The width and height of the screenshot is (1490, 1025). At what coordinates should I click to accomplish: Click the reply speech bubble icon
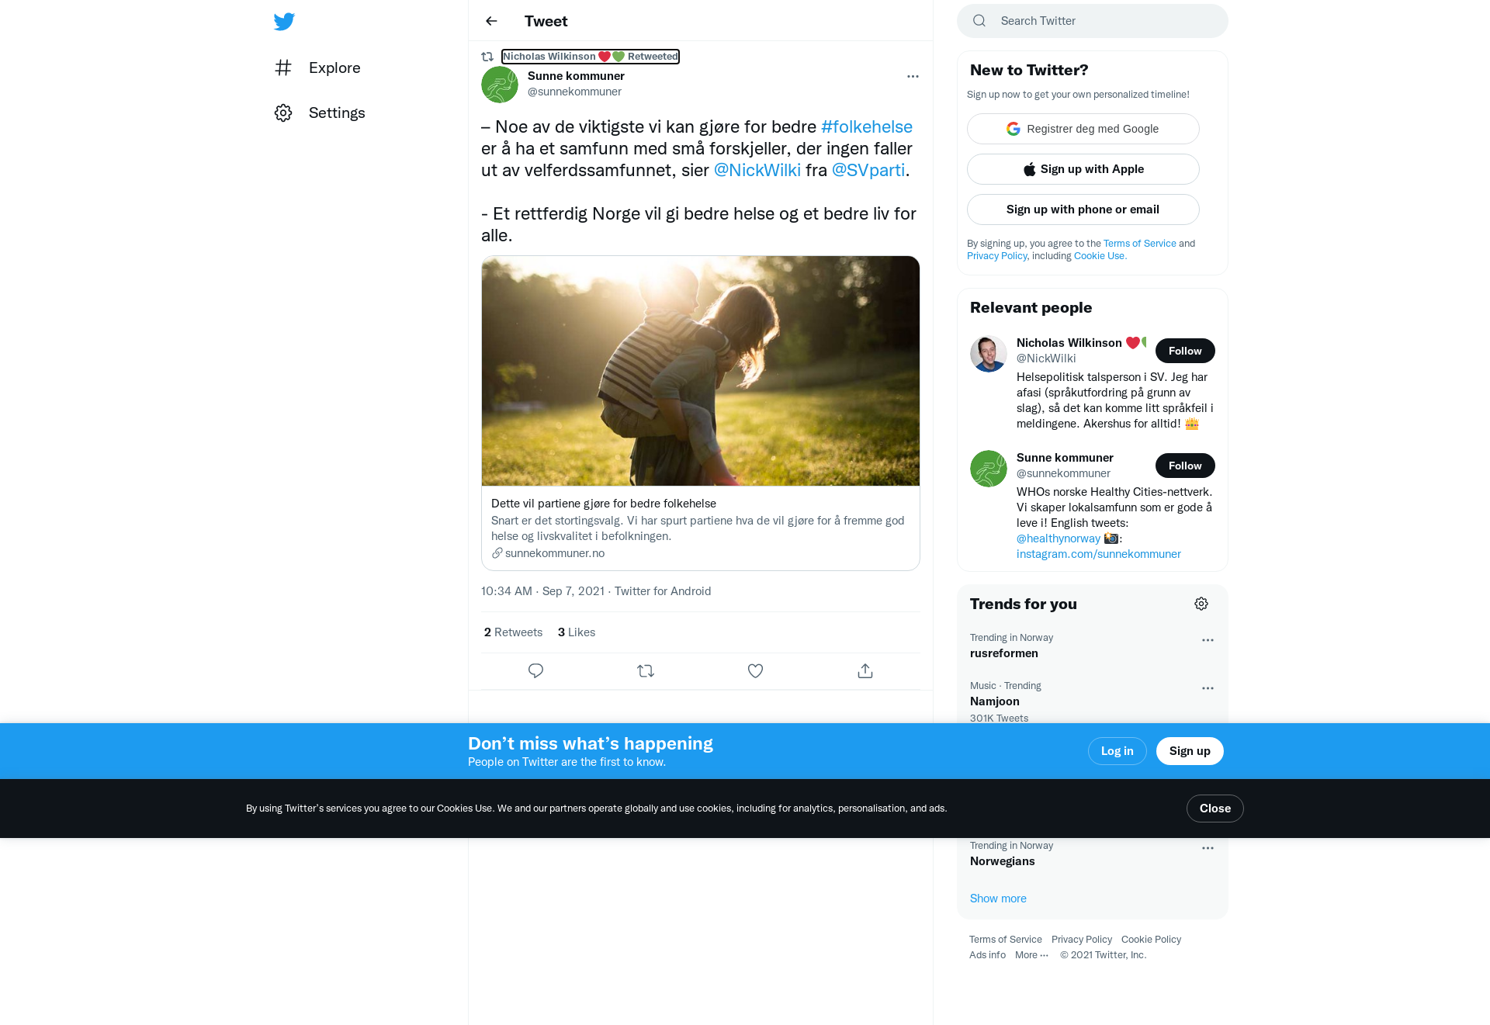pos(535,671)
